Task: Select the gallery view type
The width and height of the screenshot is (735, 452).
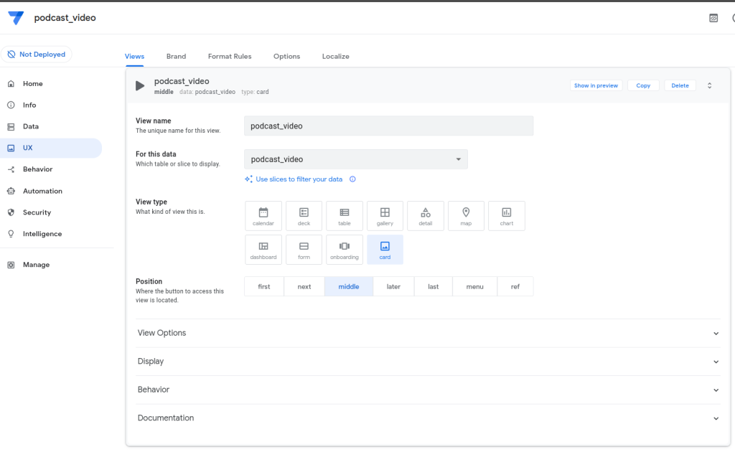Action: pos(385,216)
